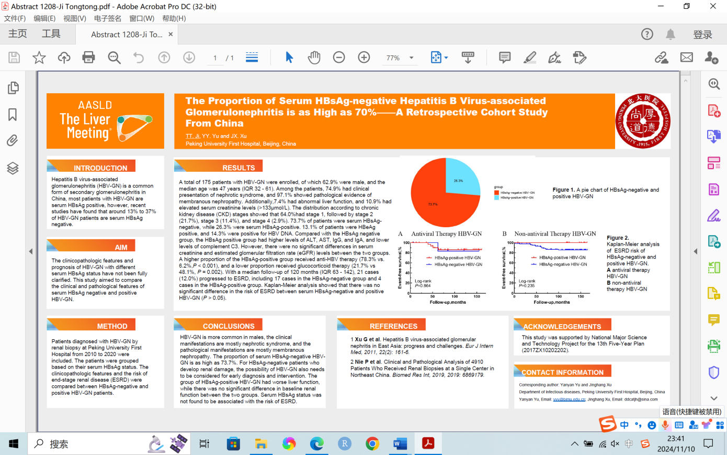Add a sticky note comment
The height and width of the screenshot is (455, 727).
505,58
